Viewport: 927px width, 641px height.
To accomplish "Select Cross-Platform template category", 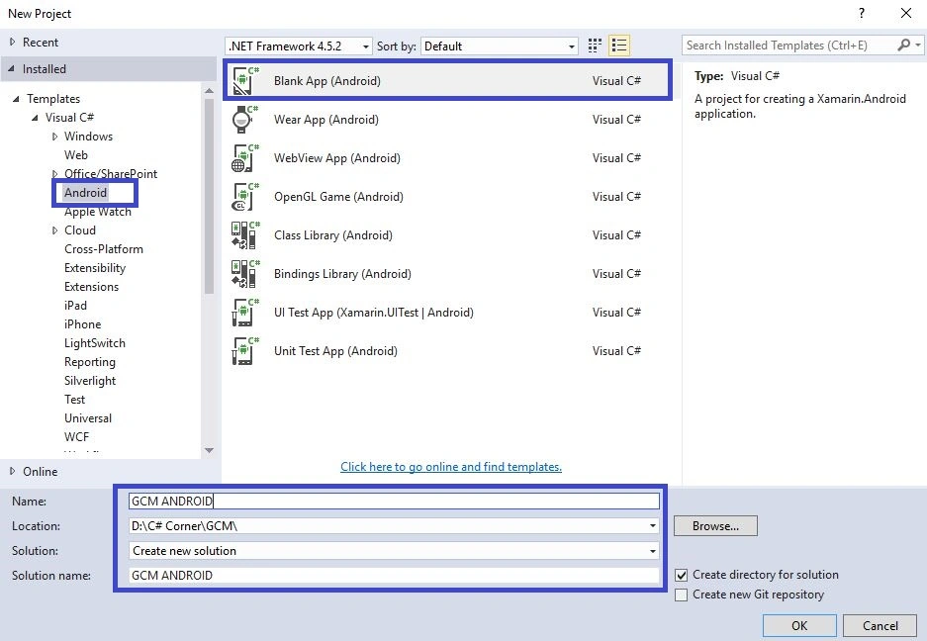I will coord(104,249).
